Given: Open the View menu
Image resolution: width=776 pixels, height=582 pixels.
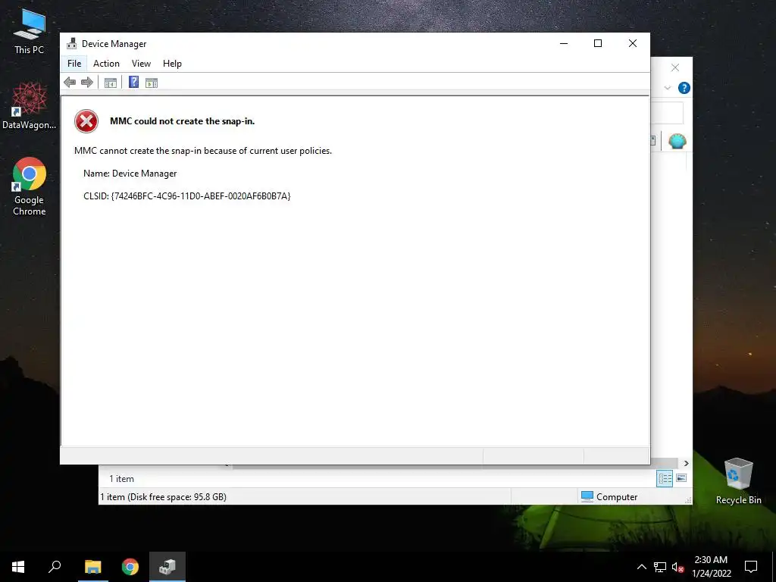Looking at the screenshot, I should point(141,64).
